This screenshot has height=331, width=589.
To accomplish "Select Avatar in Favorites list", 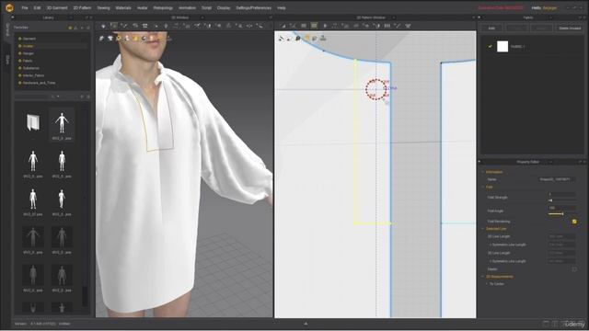I will [x=29, y=46].
